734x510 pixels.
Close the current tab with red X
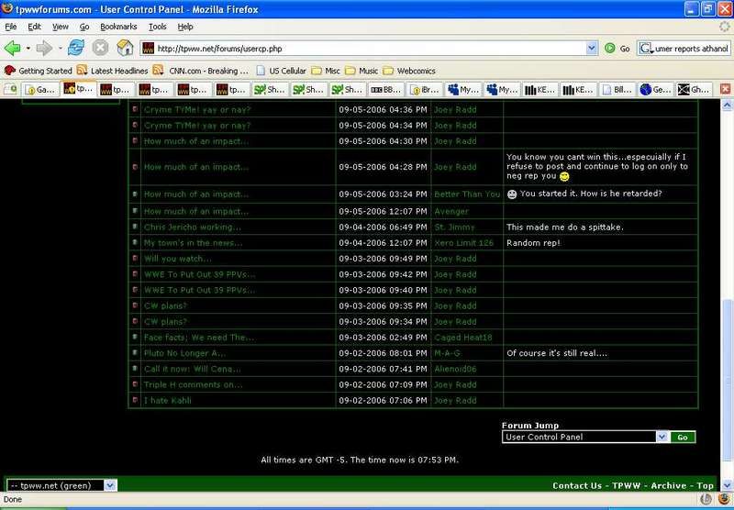(725, 89)
